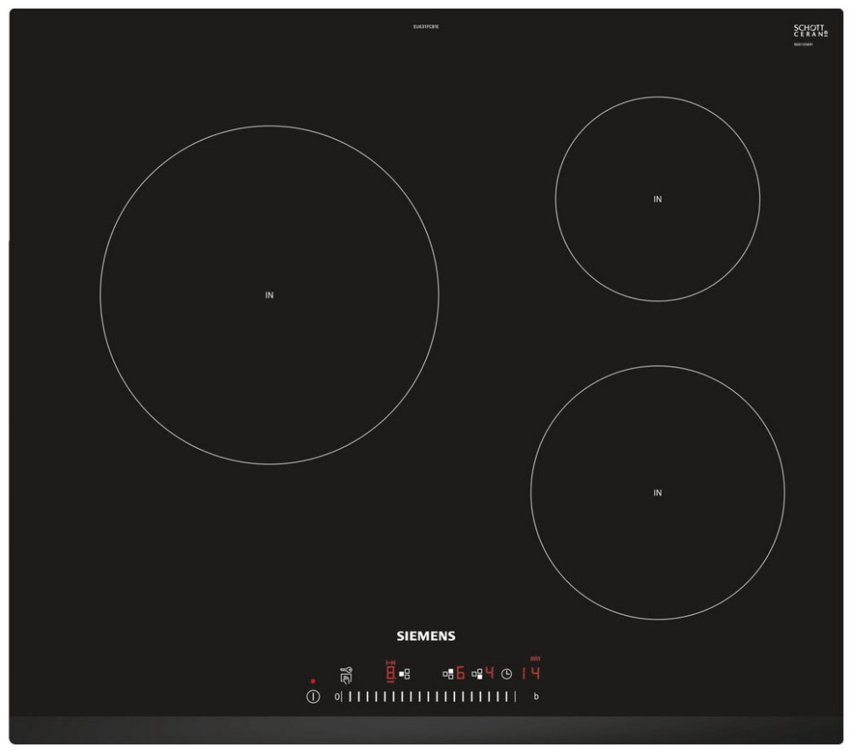Tap the childproof lock key icon
The width and height of the screenshot is (852, 753).
tap(345, 675)
